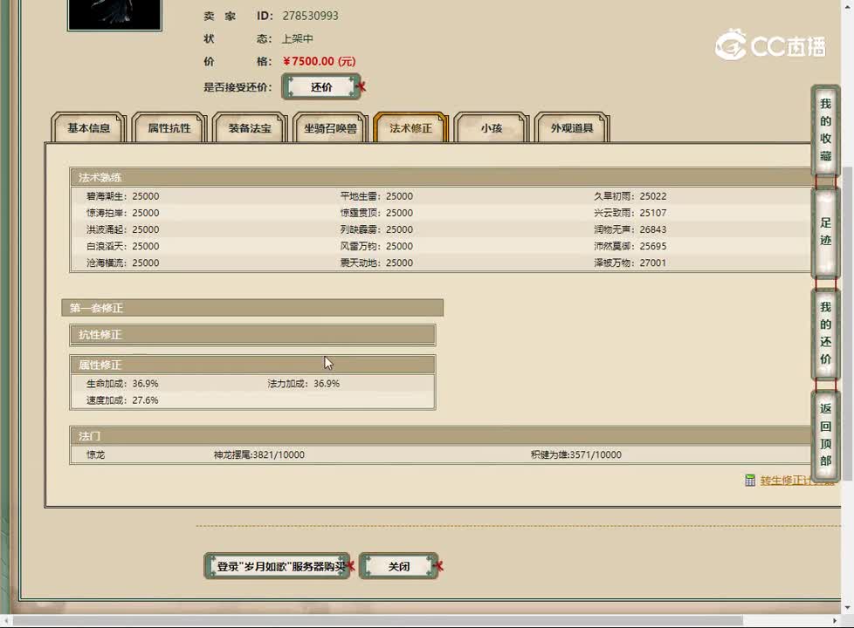Image resolution: width=854 pixels, height=628 pixels.
Task: Click the 登录"岁月如歌"服务器购买 button
Action: click(277, 566)
